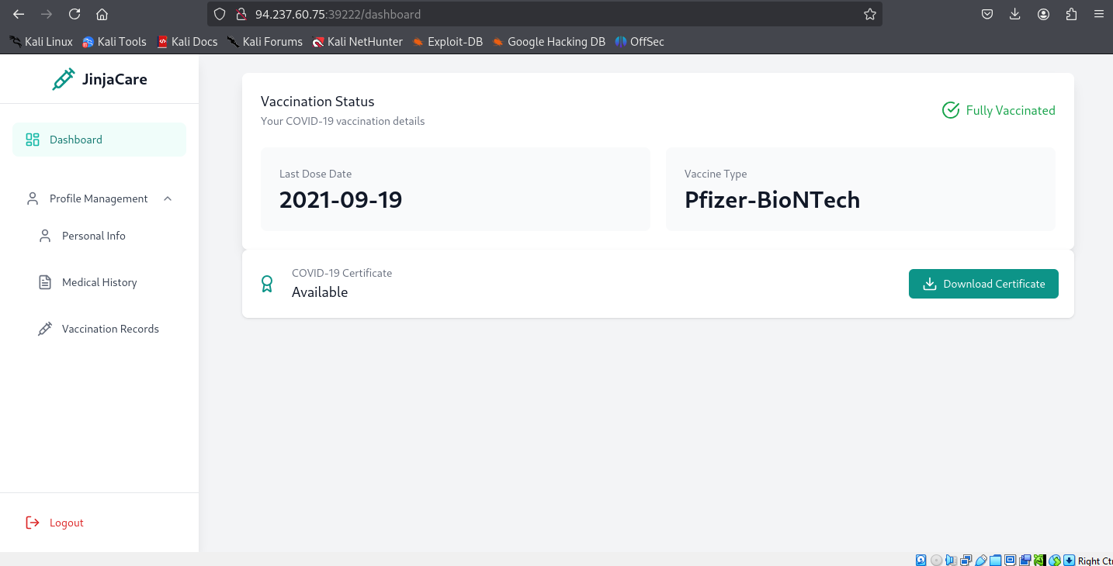Viewport: 1113px width, 566px height.
Task: Go to Vaccination Records
Action: 109,329
